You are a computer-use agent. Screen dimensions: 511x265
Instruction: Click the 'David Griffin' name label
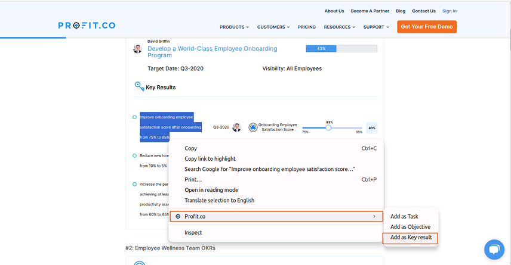tap(158, 41)
